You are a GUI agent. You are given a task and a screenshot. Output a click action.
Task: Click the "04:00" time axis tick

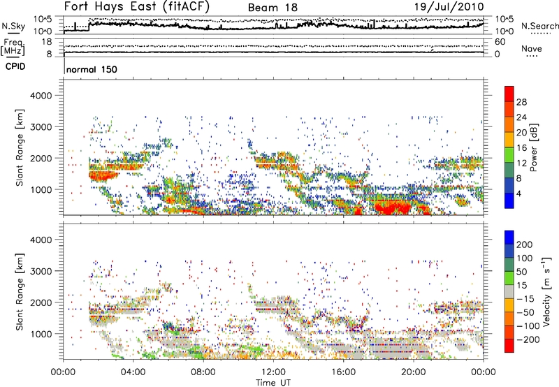[133, 372]
